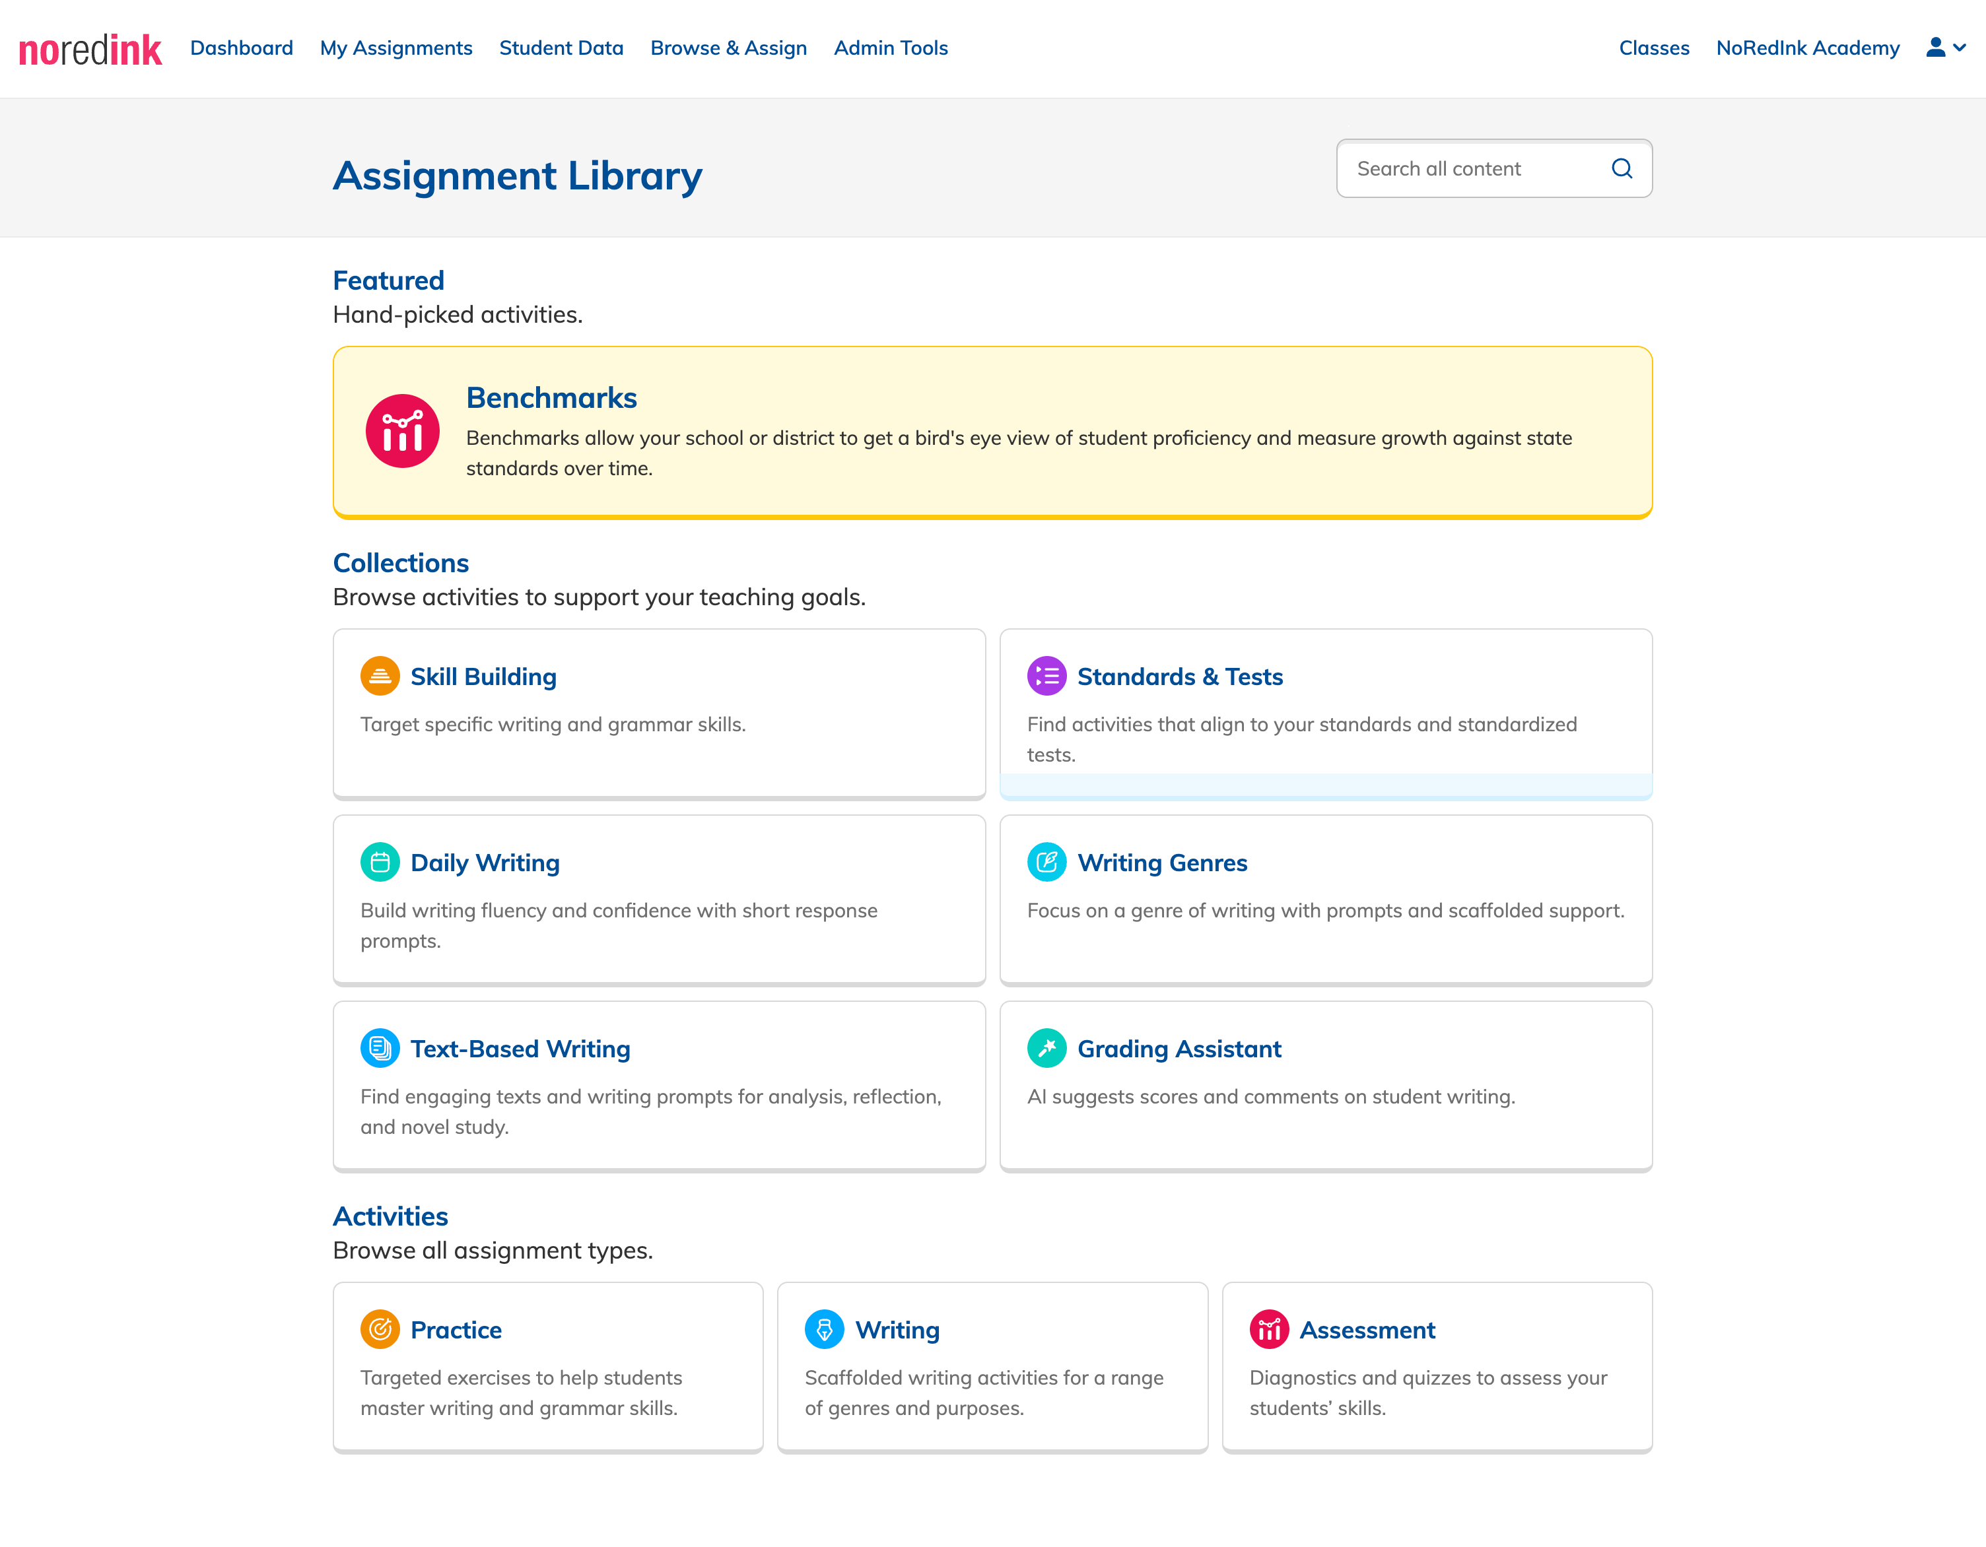This screenshot has width=1986, height=1547.
Task: Click the Grading Assistant magic wand icon
Action: coord(1046,1048)
